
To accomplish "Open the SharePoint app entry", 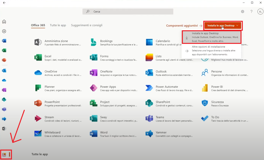I will pos(169,103).
